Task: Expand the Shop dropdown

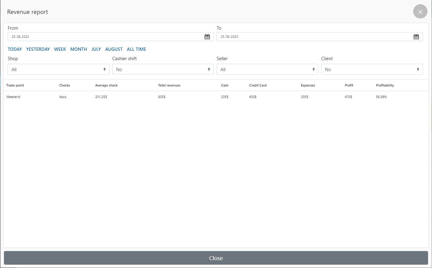Action: 58,69
